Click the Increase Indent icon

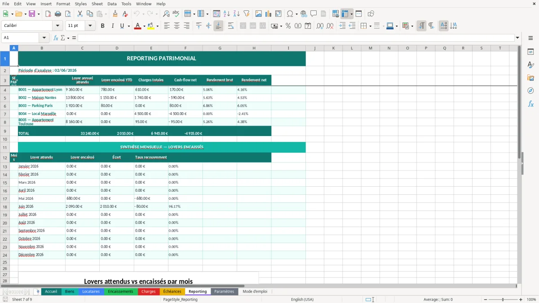[x=342, y=26]
